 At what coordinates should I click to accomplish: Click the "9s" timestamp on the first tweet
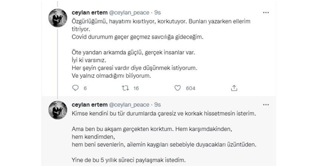pos(158,12)
